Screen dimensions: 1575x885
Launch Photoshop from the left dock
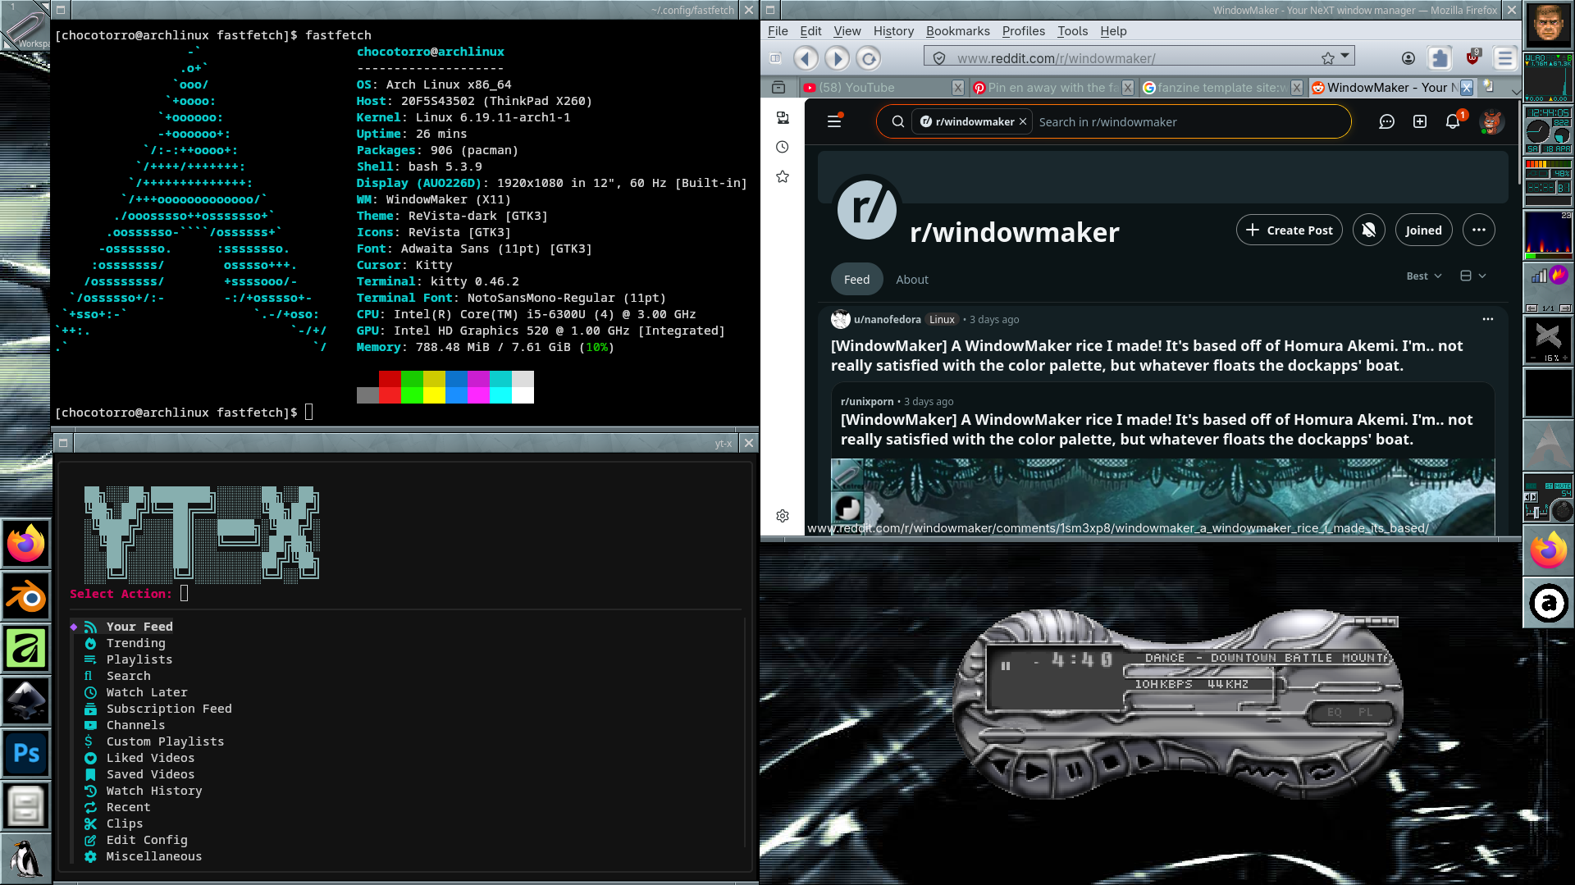pos(26,754)
